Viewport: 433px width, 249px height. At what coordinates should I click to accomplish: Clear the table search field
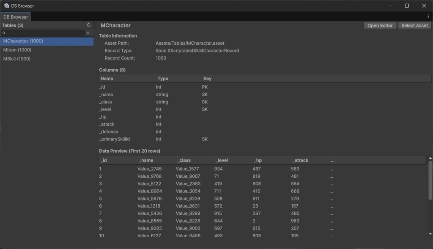click(x=88, y=32)
